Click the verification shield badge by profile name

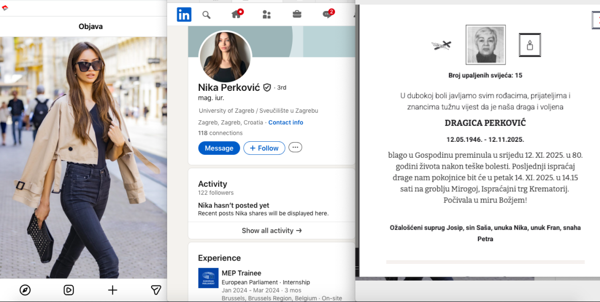(267, 87)
